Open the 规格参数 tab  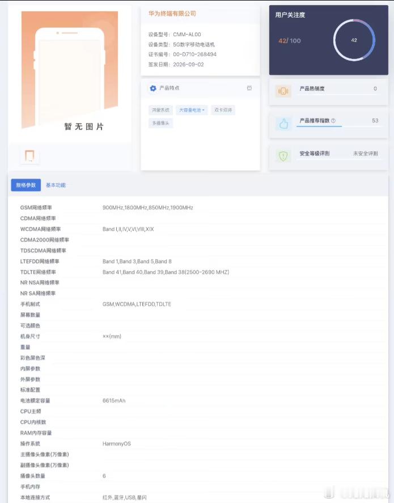tap(26, 185)
